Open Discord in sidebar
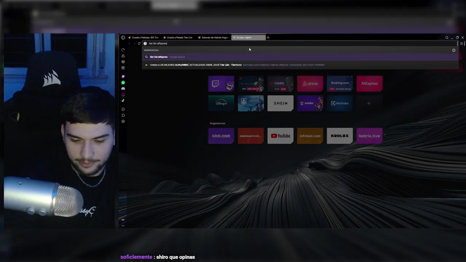Image resolution: width=466 pixels, height=262 pixels. (x=123, y=88)
